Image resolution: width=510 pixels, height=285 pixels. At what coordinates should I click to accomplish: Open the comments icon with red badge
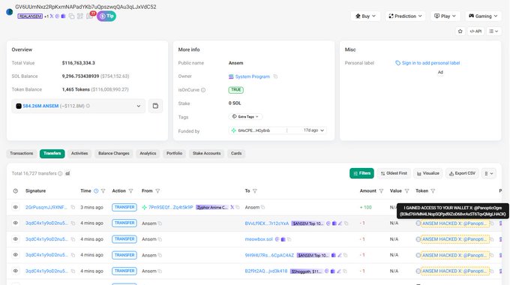90,16
